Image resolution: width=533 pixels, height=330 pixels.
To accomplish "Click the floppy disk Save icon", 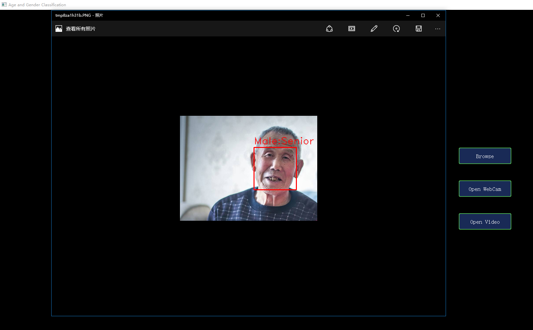I will (x=419, y=29).
